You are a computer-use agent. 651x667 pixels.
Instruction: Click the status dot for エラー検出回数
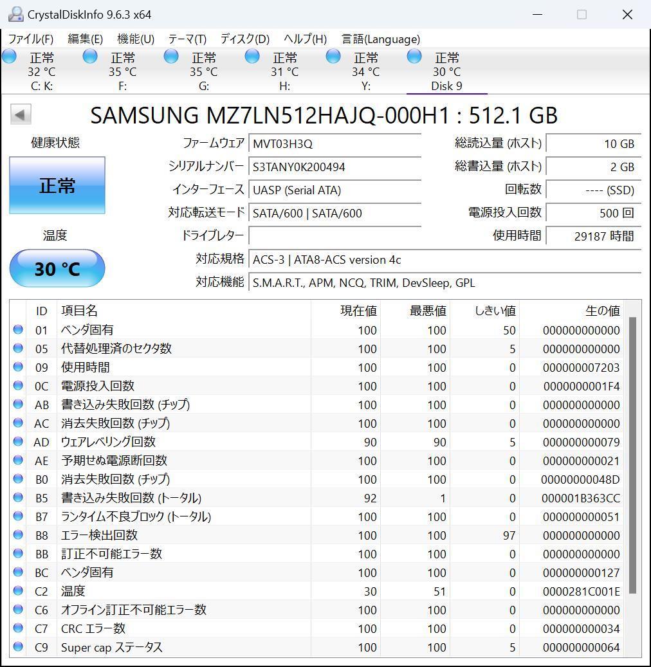[18, 535]
